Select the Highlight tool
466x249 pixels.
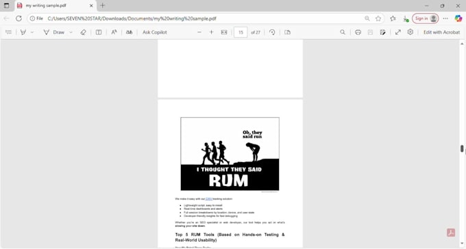click(23, 32)
